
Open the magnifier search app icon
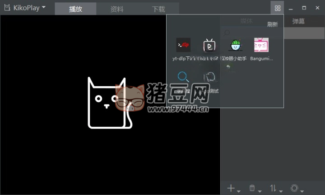[x=183, y=77]
